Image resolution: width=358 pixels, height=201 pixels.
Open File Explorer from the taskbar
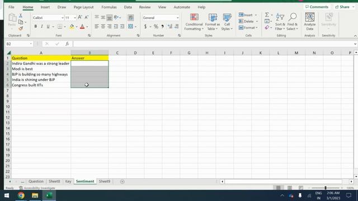coord(35,195)
